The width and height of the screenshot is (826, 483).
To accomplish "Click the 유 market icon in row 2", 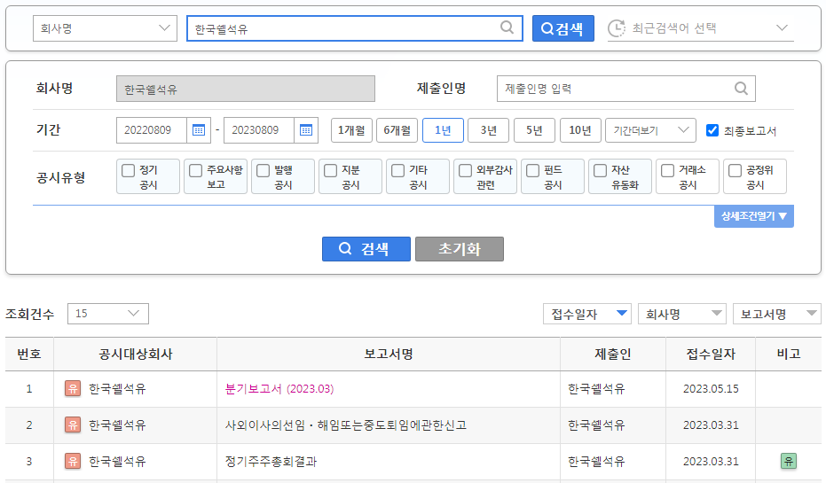I will click(x=73, y=425).
